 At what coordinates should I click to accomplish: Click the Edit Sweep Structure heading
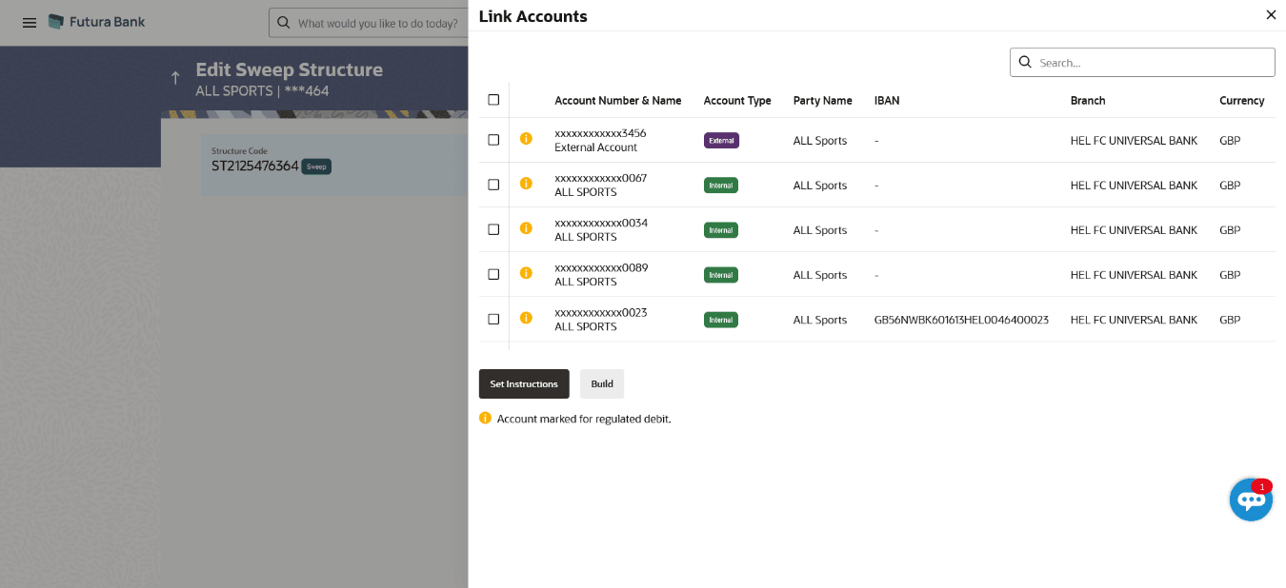(x=289, y=69)
